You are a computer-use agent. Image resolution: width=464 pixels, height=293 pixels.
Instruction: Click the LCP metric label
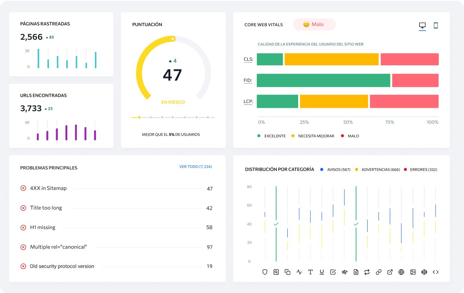click(x=248, y=102)
